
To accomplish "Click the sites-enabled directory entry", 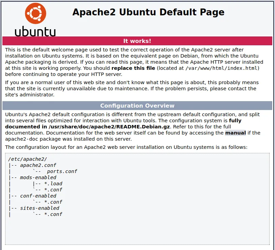I will (40, 208).
